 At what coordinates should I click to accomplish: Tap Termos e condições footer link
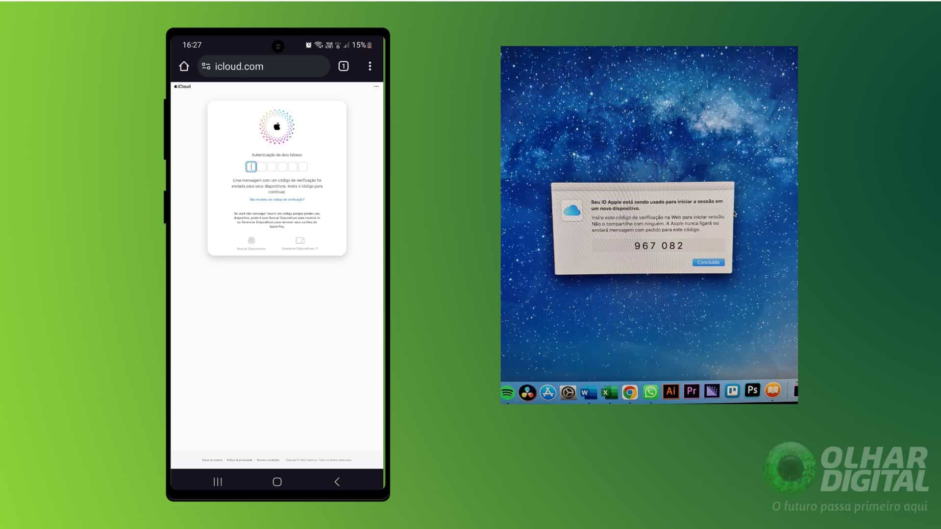point(268,460)
